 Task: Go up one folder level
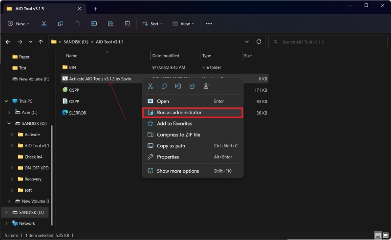41,42
